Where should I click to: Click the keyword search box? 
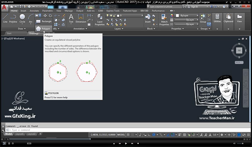pos(166,7)
